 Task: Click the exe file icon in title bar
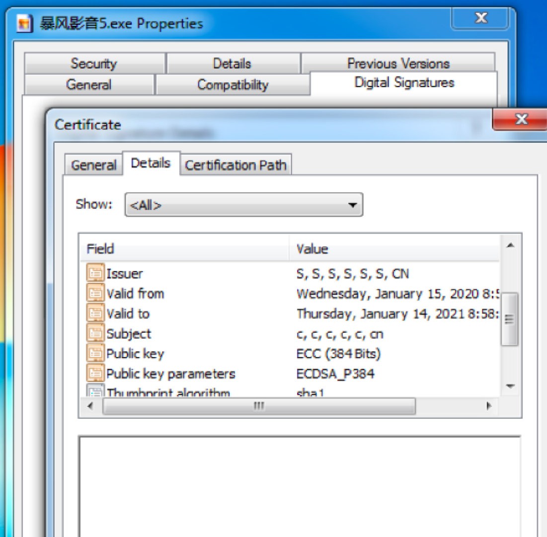(23, 24)
